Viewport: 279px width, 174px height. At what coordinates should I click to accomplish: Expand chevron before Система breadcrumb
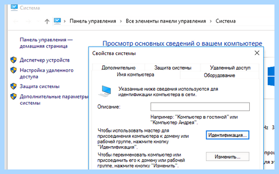[211, 21]
